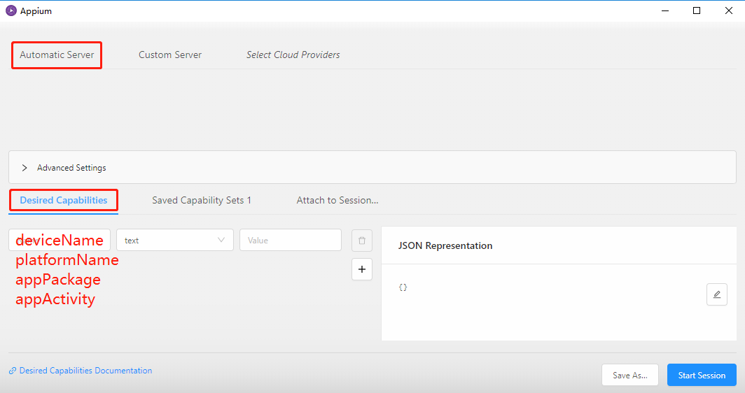
Task: Switch to the Custom Server tab
Action: pos(170,55)
